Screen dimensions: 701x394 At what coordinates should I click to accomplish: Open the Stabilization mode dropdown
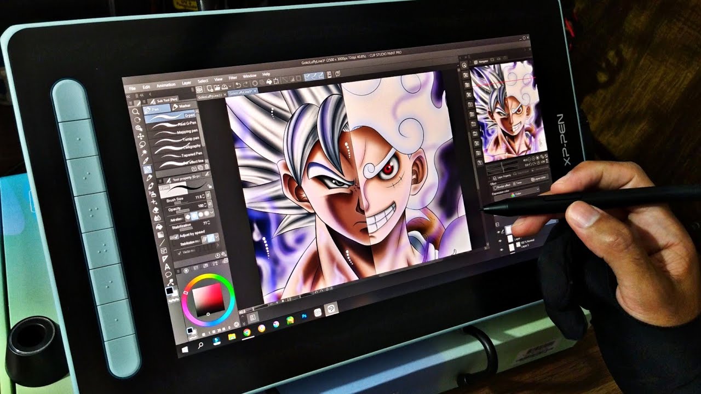(216, 237)
